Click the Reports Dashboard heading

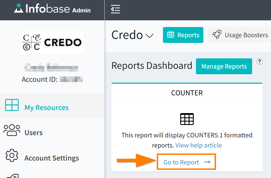point(152,66)
